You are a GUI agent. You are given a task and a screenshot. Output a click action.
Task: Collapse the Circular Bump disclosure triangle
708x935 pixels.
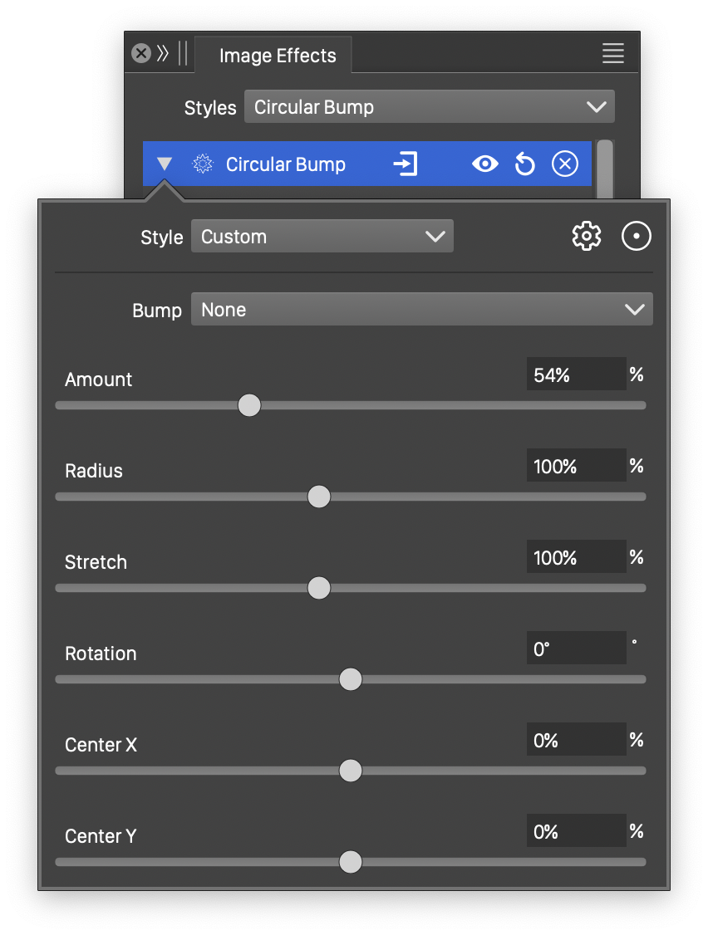coord(165,164)
